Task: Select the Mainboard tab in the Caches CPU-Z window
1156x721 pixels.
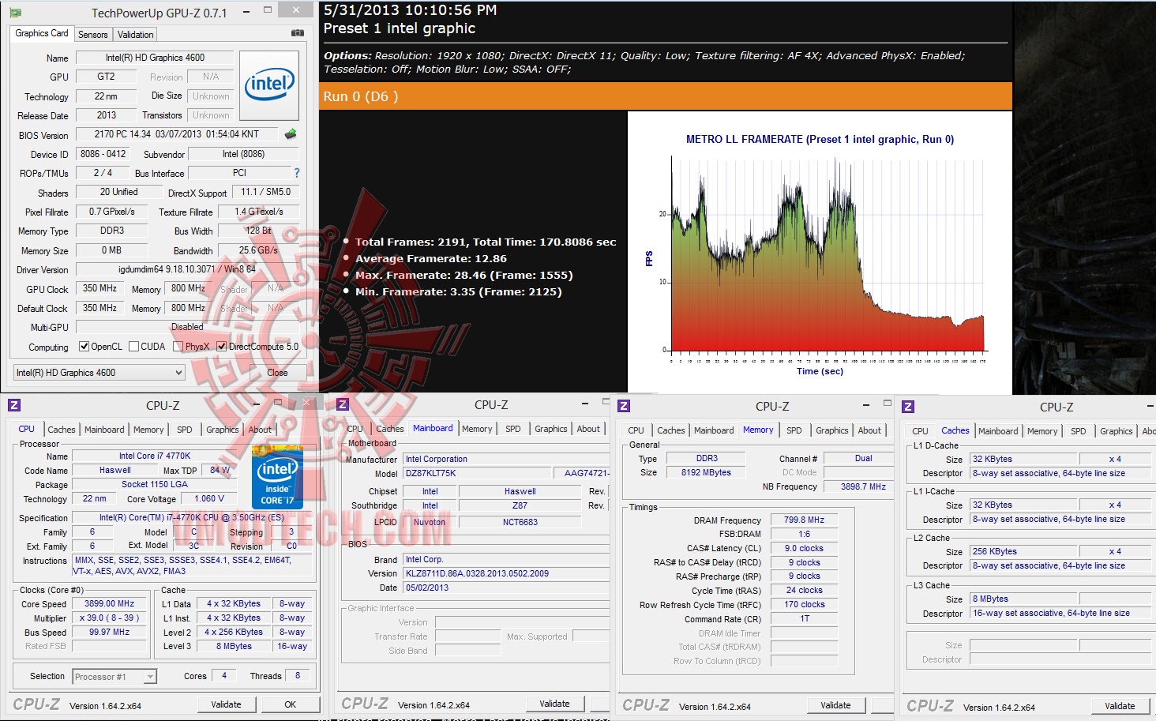Action: [998, 431]
